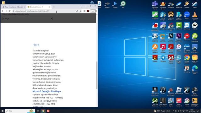
Task: Select the Download Windows 11 tab
Action: click(x=39, y=7)
